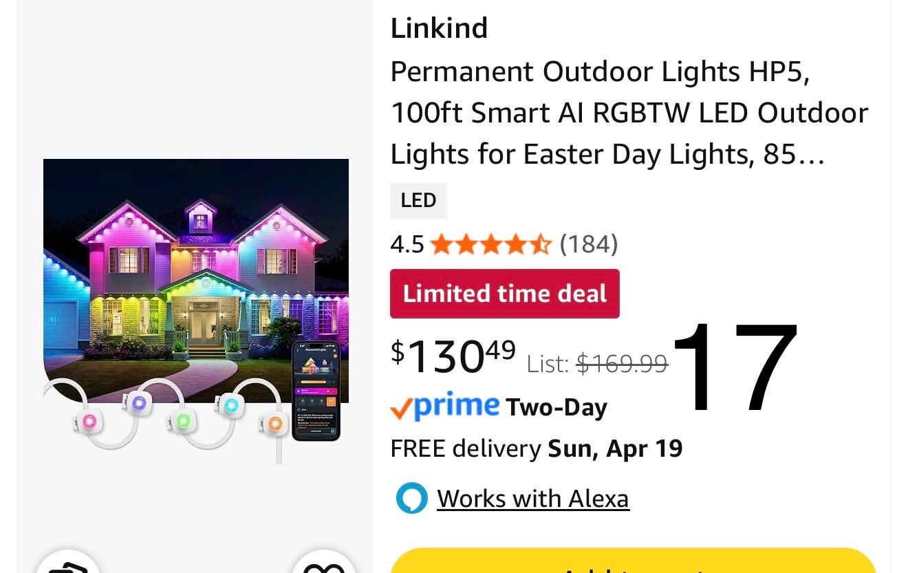Click the phone app mockup in the photo
Image resolution: width=908 pixels, height=573 pixels.
[316, 389]
